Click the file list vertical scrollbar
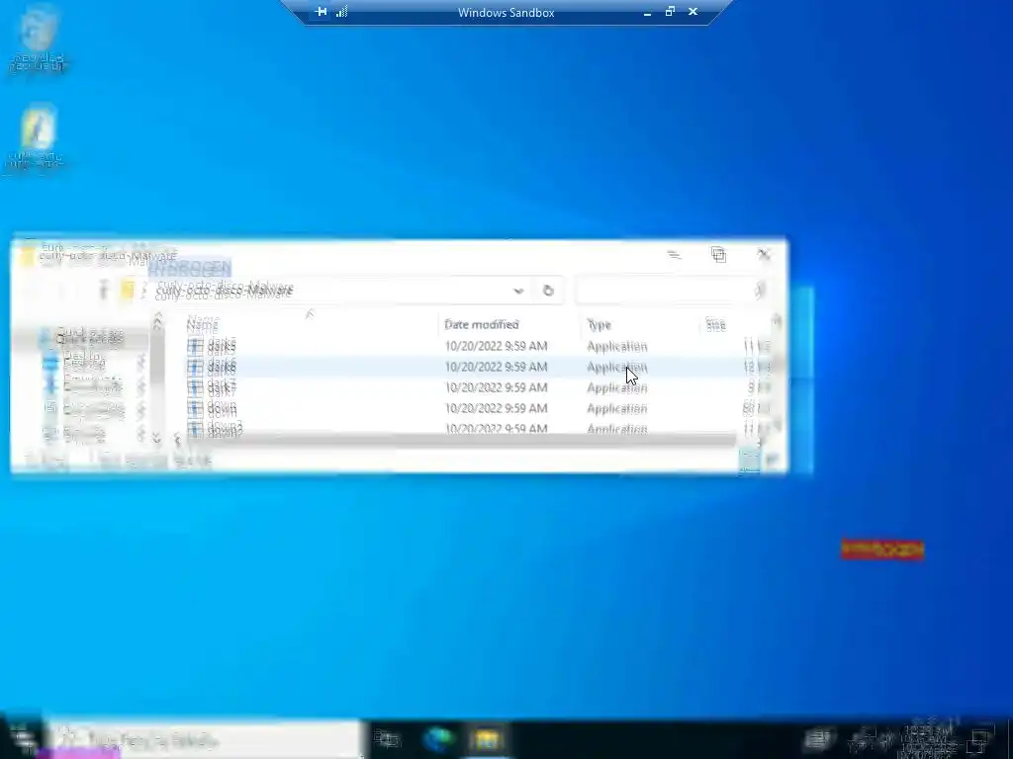1013x759 pixels. pos(778,375)
